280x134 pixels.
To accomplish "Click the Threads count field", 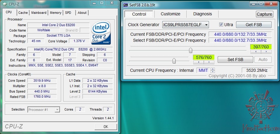I will (108, 109).
